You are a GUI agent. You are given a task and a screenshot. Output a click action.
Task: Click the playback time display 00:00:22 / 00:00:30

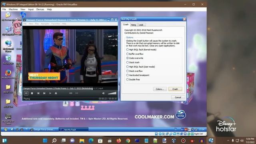point(108,99)
